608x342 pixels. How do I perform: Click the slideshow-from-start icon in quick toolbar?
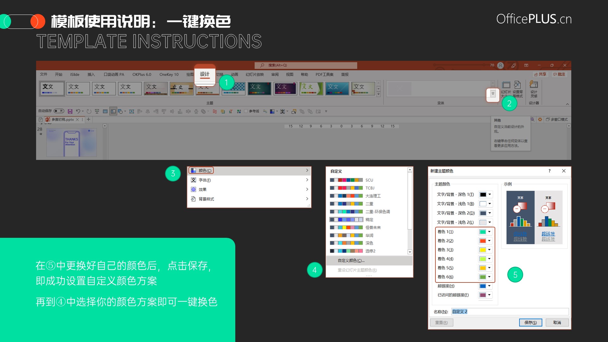click(97, 111)
